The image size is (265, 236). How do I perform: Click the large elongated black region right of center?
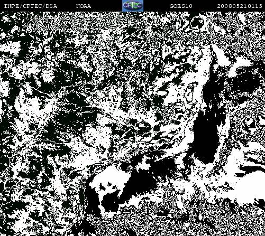pos(205,137)
